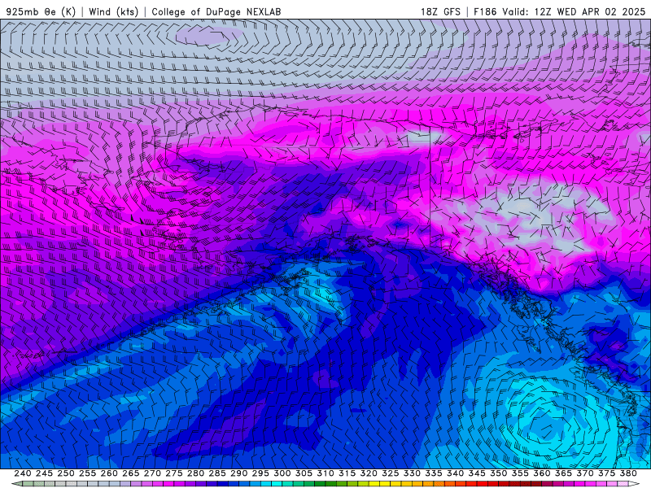The width and height of the screenshot is (651, 488).
Task: Click the 365 value on the color scale
Action: point(563,473)
